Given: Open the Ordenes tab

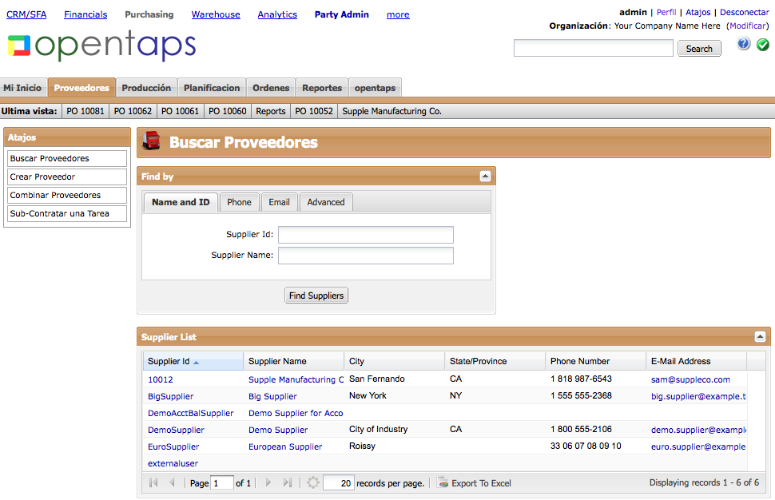Looking at the screenshot, I should pyautogui.click(x=271, y=87).
